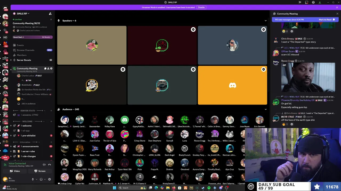Toggle noise suppression icon in voice panel
Image resolution: width=341 pixels, height=191 pixels.
click(x=44, y=165)
